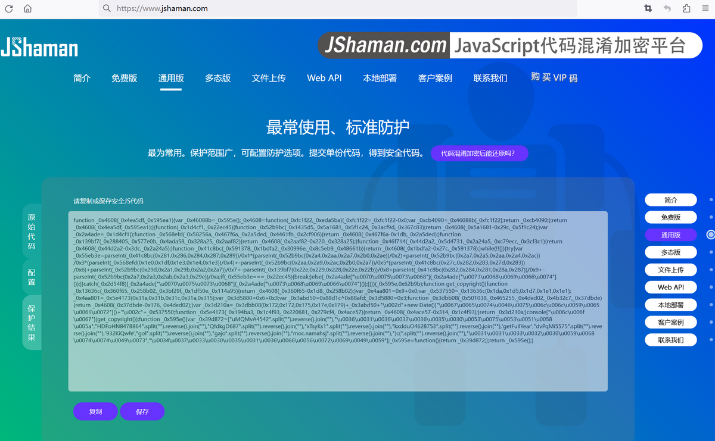The image size is (715, 441).
Task: Focus the address bar showing jshaman.com
Action: click(x=338, y=8)
